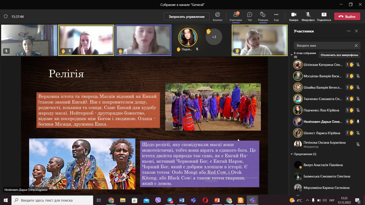Toggle the Microphone mute button
The width and height of the screenshot is (365, 205).
pos(308,15)
